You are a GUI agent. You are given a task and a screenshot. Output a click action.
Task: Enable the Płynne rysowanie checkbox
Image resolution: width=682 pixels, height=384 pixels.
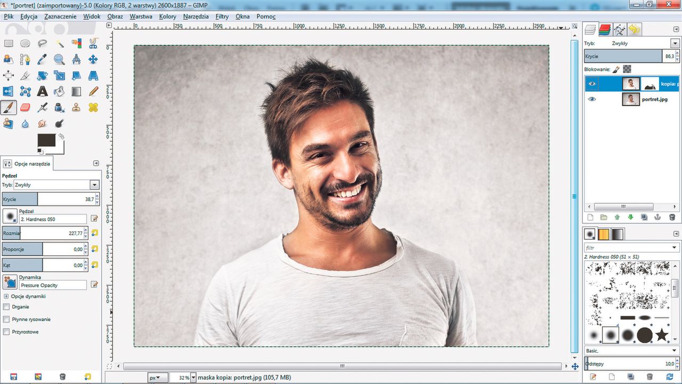[6, 319]
